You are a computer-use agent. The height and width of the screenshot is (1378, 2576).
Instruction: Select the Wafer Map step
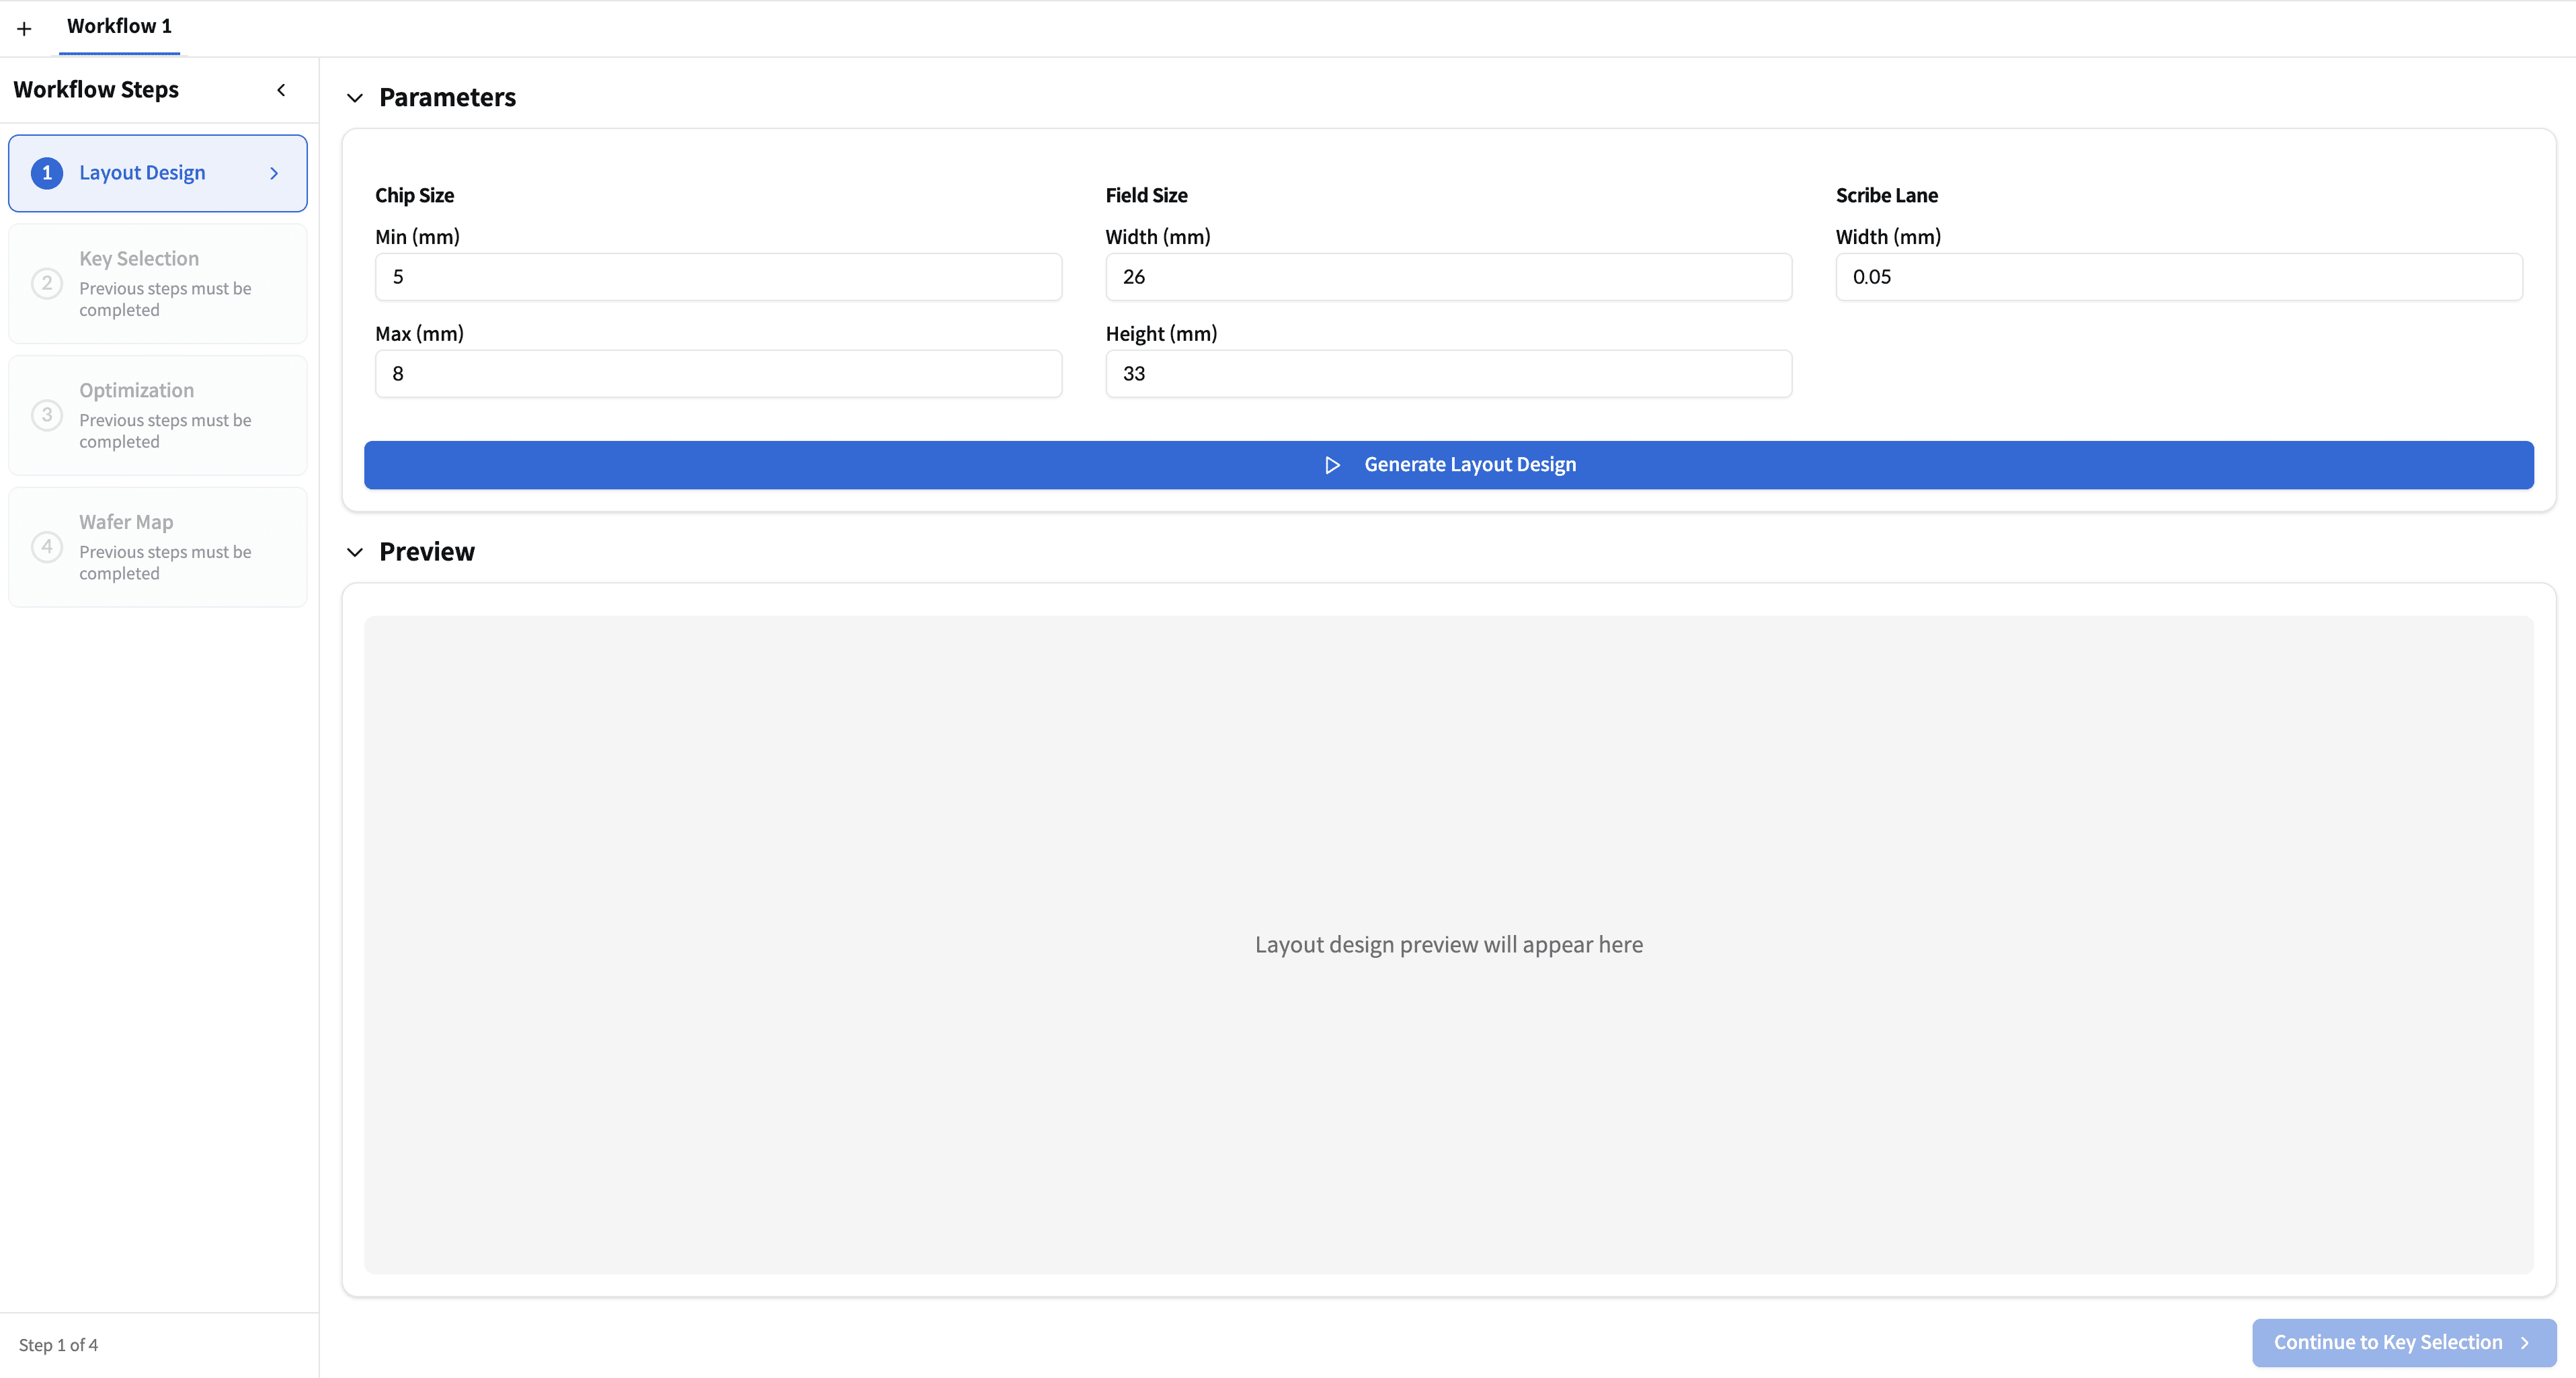(158, 547)
